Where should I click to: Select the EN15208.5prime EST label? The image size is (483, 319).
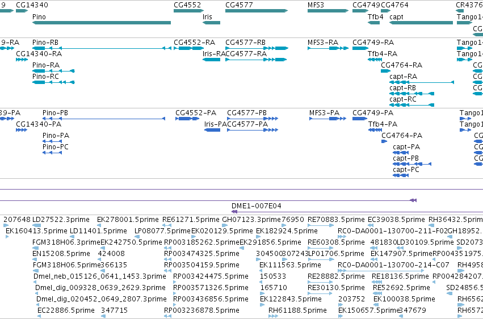[x=61, y=253]
